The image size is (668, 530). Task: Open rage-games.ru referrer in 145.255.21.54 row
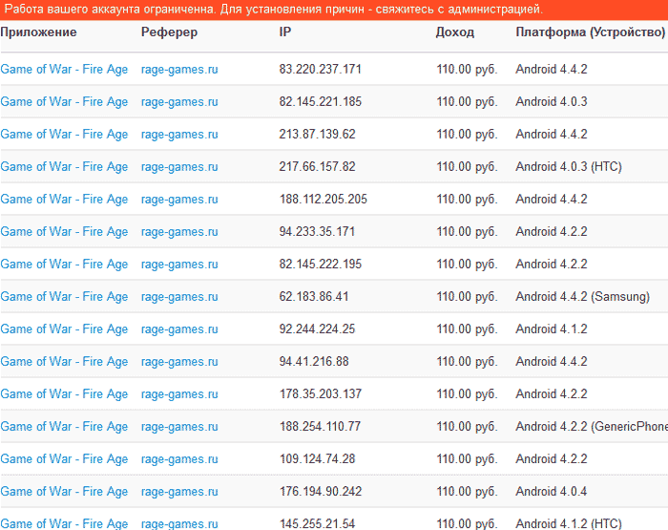click(x=179, y=523)
